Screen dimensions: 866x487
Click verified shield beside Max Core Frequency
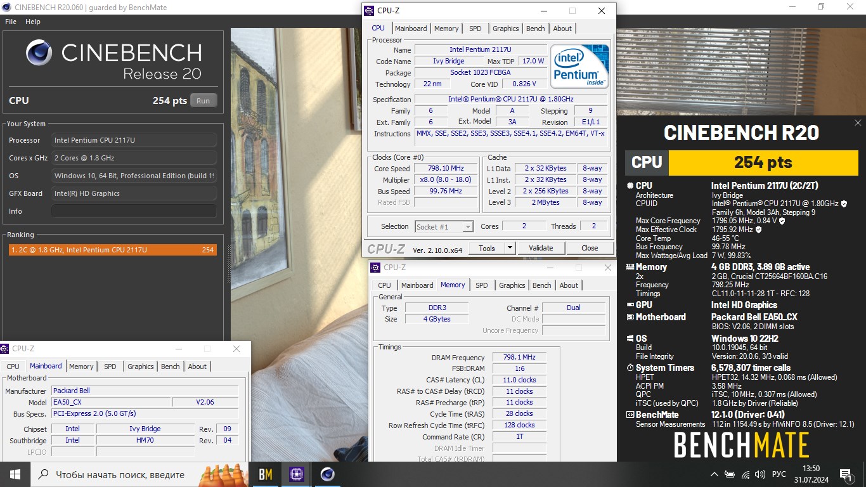(782, 221)
